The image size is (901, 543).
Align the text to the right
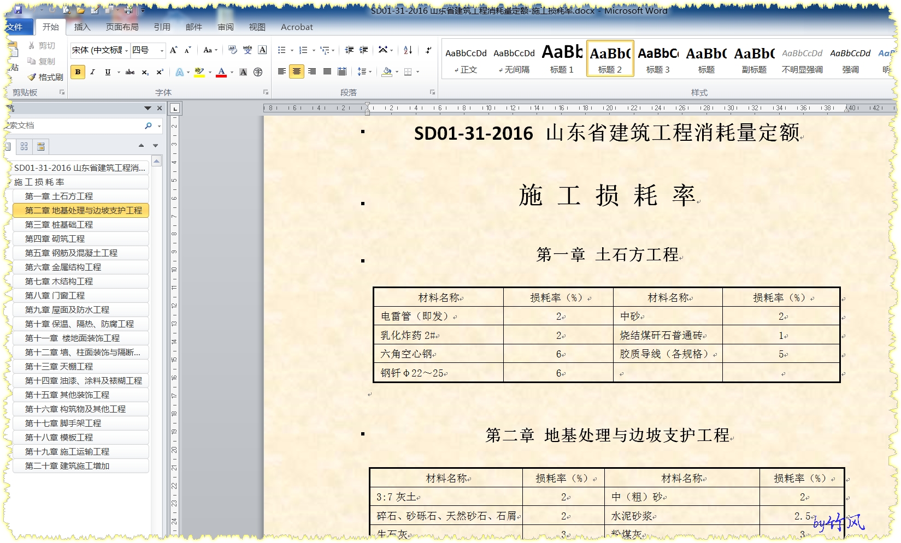(x=311, y=71)
